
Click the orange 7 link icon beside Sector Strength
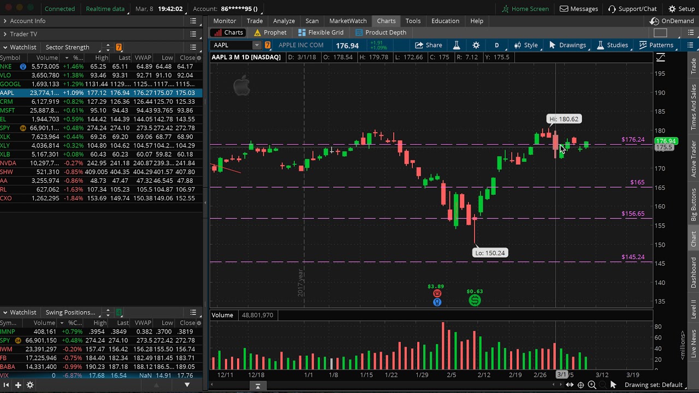[119, 47]
